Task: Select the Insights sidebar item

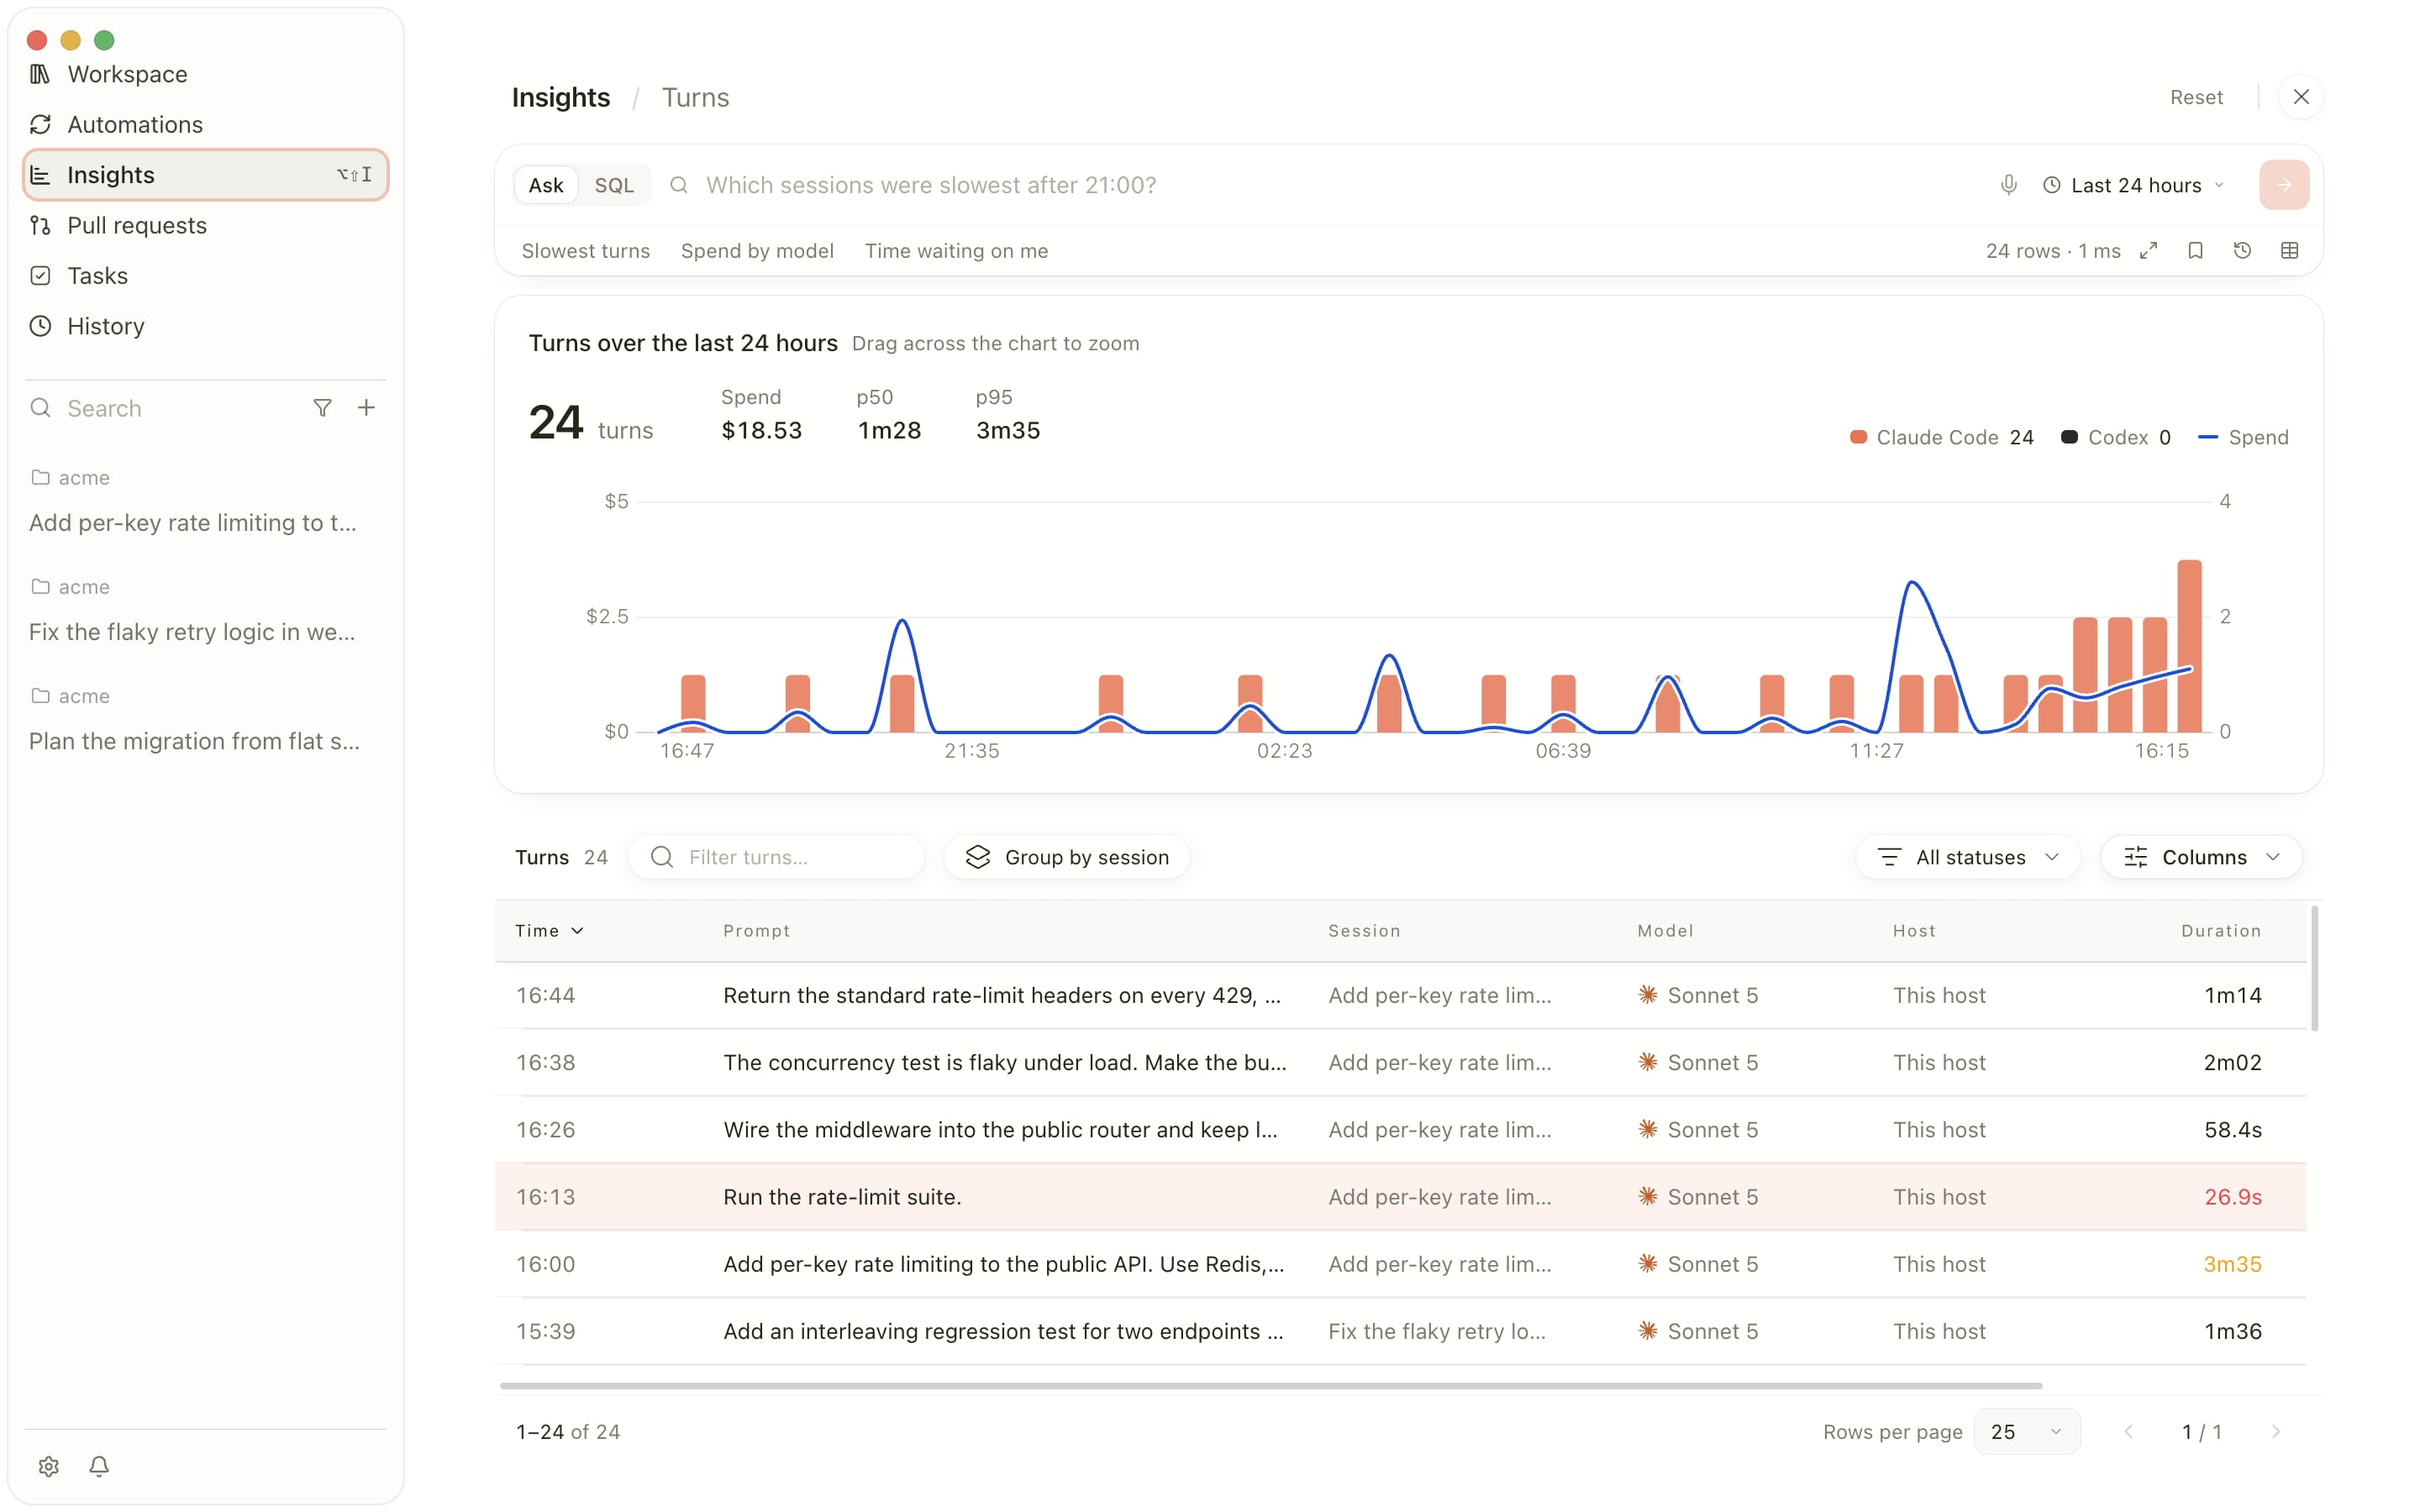Action: [205, 175]
